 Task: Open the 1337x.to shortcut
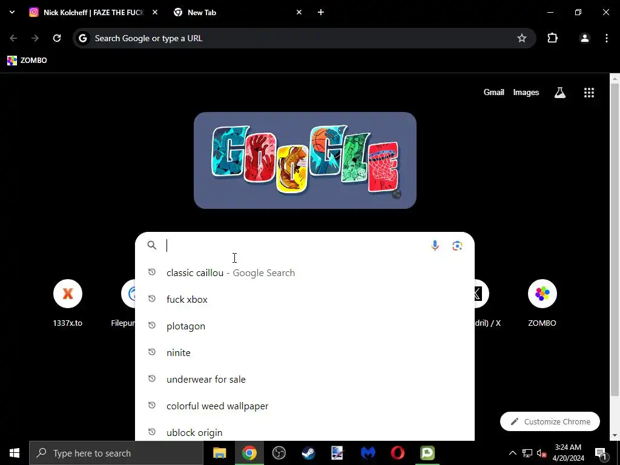[68, 303]
